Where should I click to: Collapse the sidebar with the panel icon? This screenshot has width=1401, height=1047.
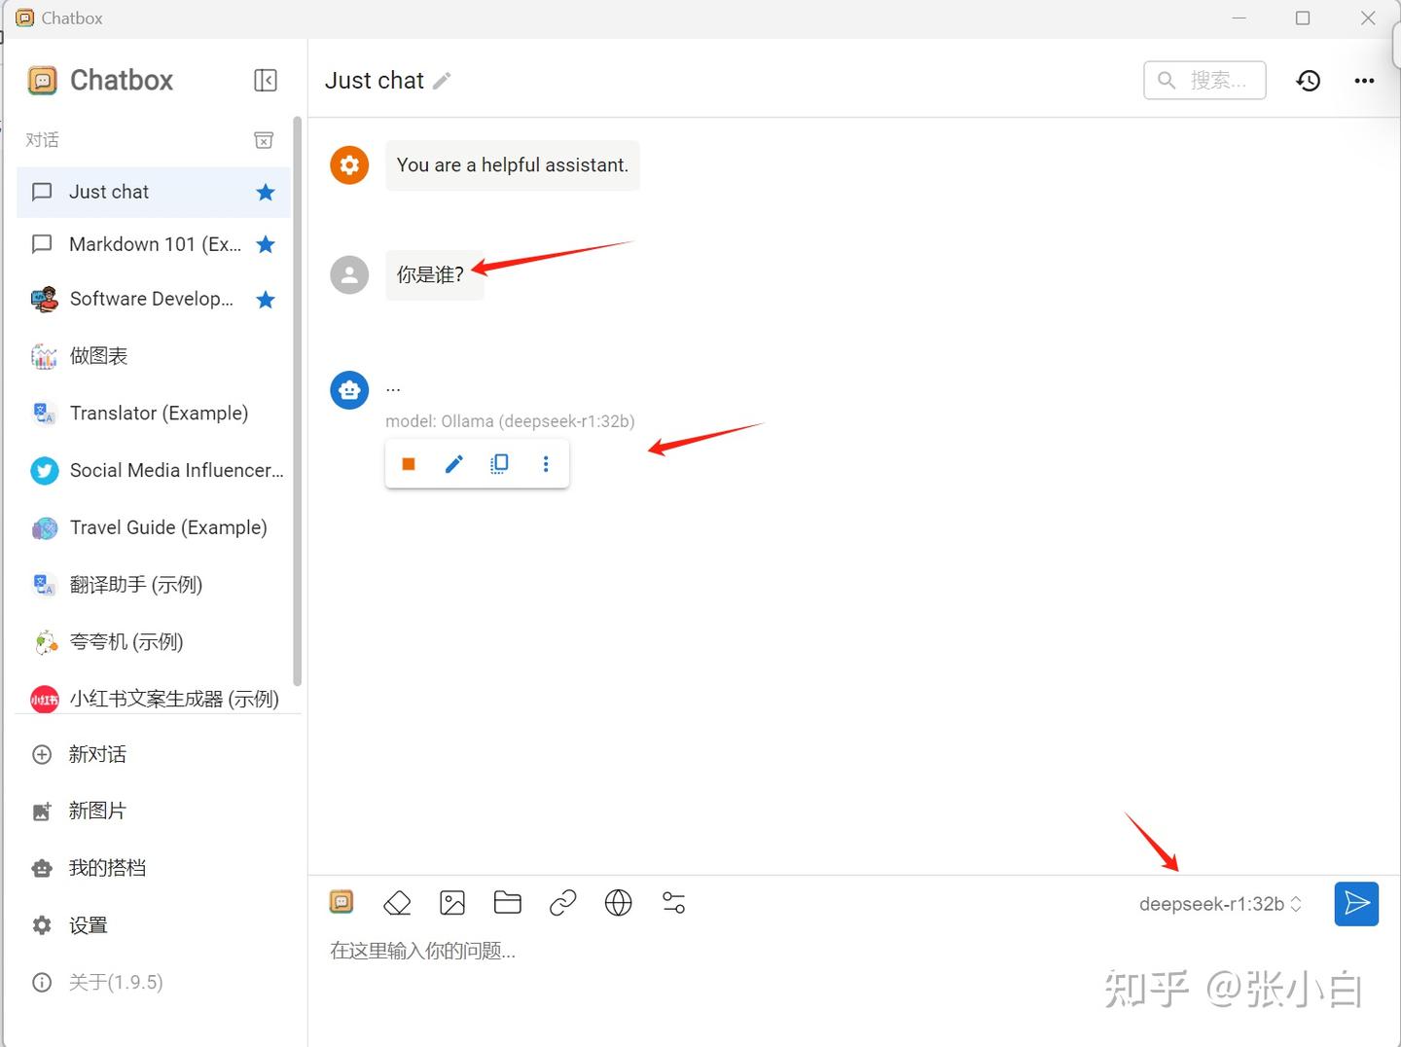266,80
